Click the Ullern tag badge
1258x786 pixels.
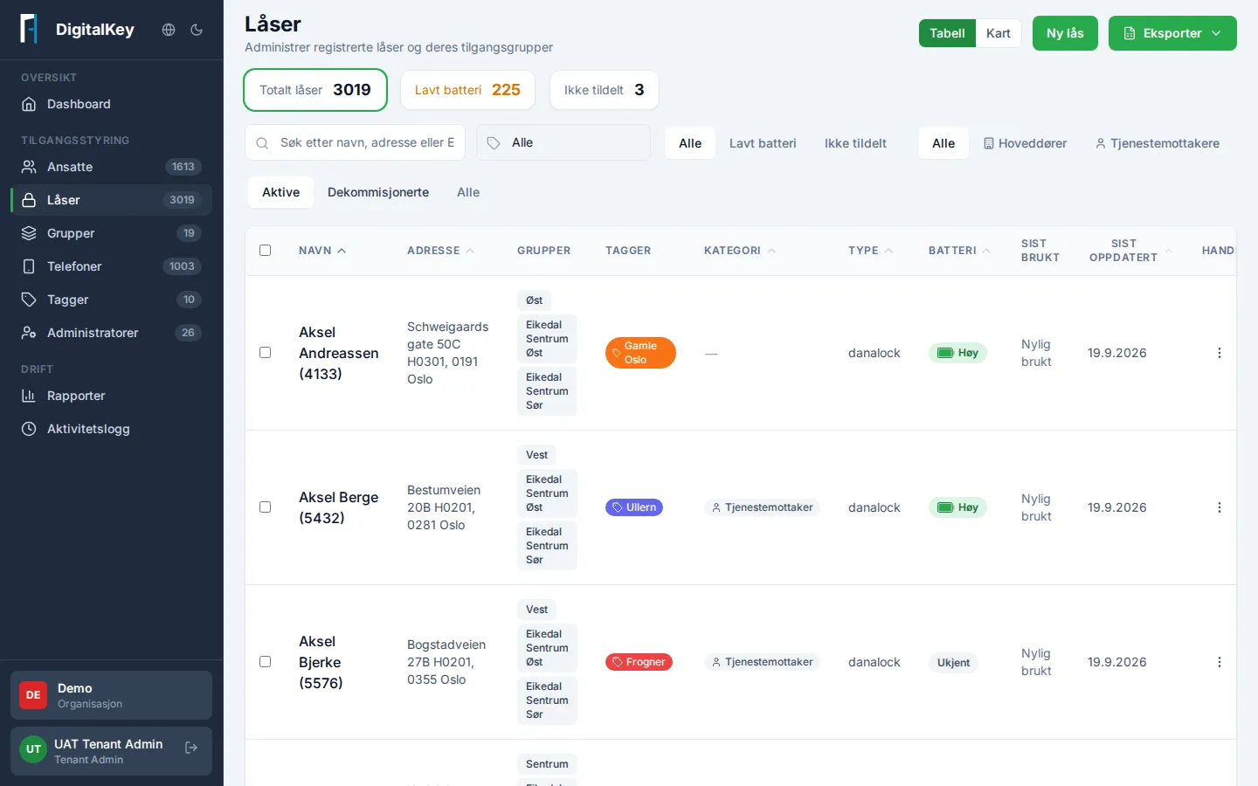[634, 507]
